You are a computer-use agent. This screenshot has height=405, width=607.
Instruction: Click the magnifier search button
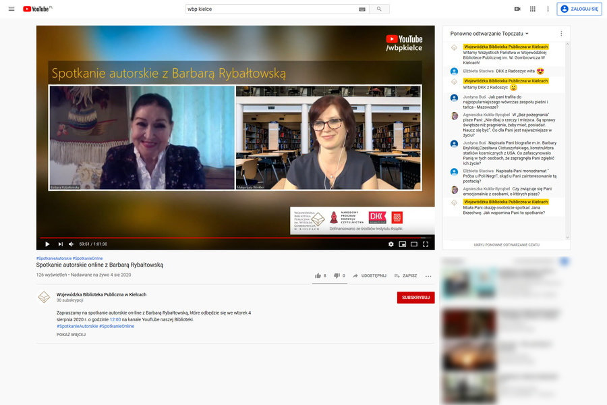click(379, 9)
